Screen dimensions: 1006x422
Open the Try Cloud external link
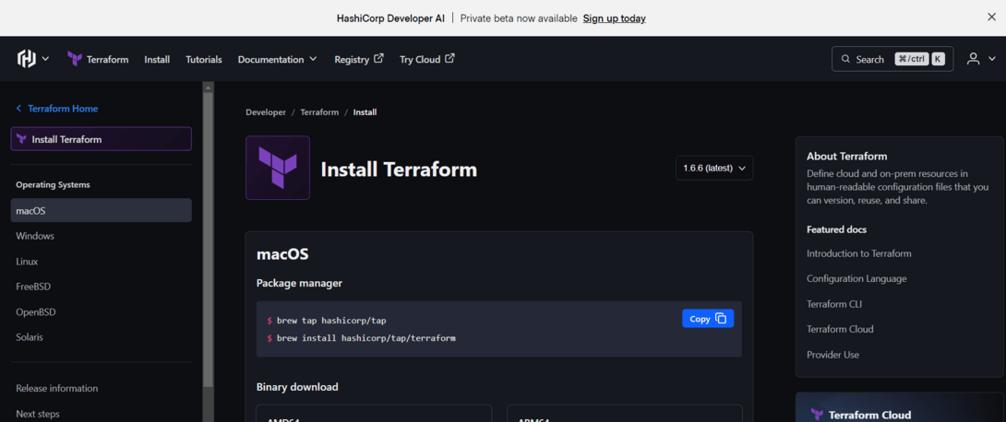[426, 60]
